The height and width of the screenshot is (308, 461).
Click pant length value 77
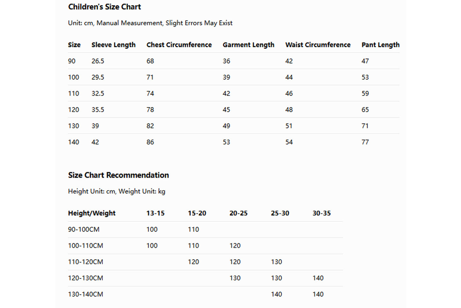pyautogui.click(x=365, y=142)
